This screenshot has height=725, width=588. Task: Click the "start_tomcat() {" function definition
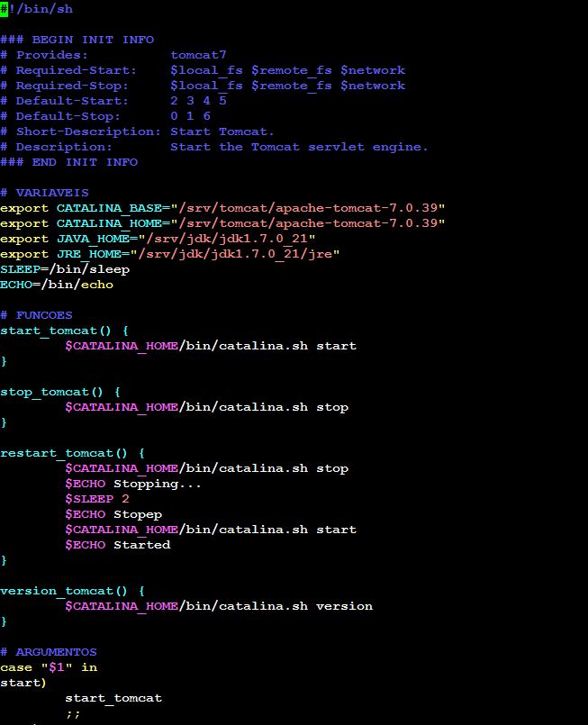click(x=65, y=331)
